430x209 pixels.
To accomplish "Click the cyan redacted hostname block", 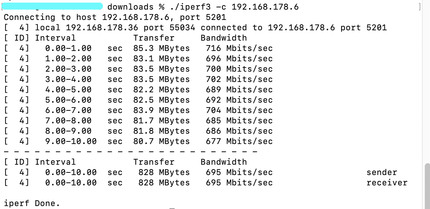I will click(53, 7).
